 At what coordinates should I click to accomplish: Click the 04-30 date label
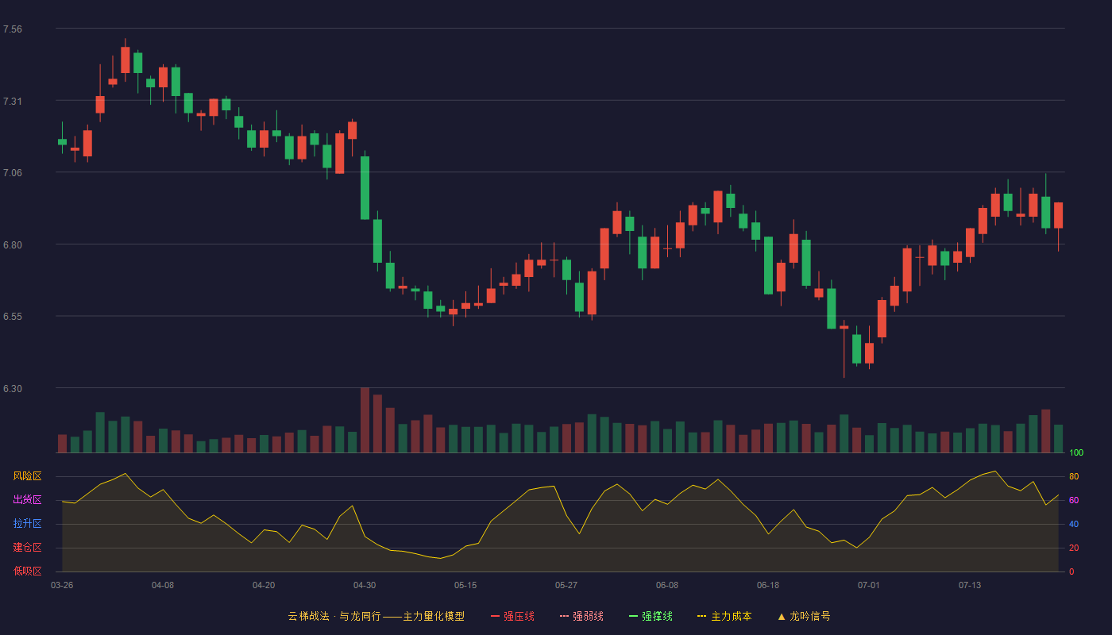click(x=365, y=585)
